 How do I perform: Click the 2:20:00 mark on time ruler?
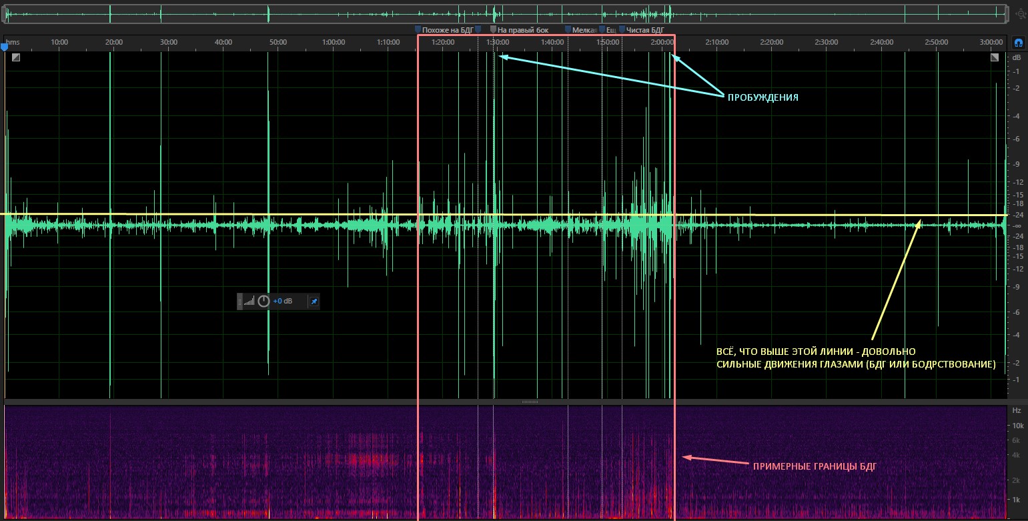(772, 42)
